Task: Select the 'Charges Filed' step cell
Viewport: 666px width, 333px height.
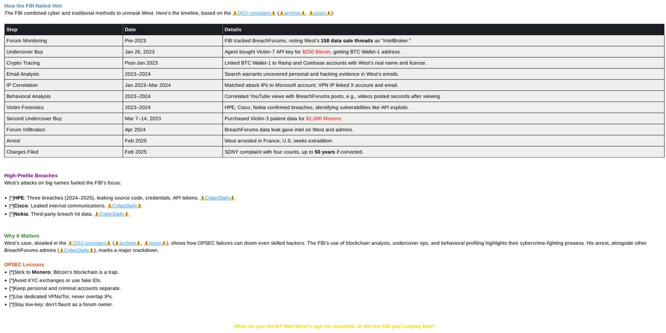Action: 63,152
